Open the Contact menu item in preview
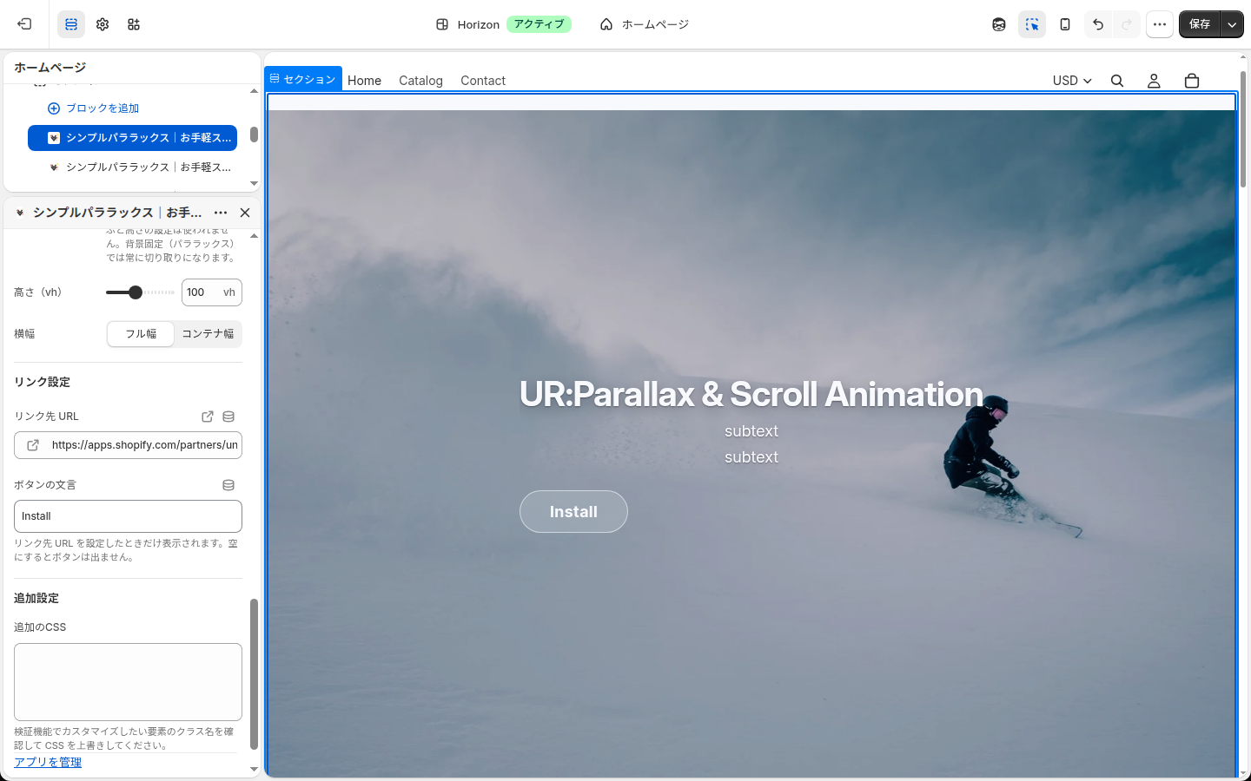 [483, 81]
